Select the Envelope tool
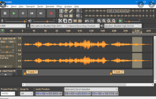Screen dimensions: 156x99 point(66,11)
